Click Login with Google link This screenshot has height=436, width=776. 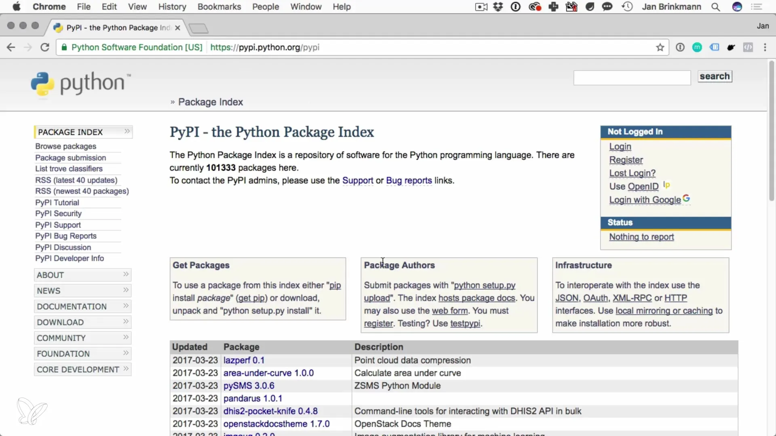coord(645,200)
